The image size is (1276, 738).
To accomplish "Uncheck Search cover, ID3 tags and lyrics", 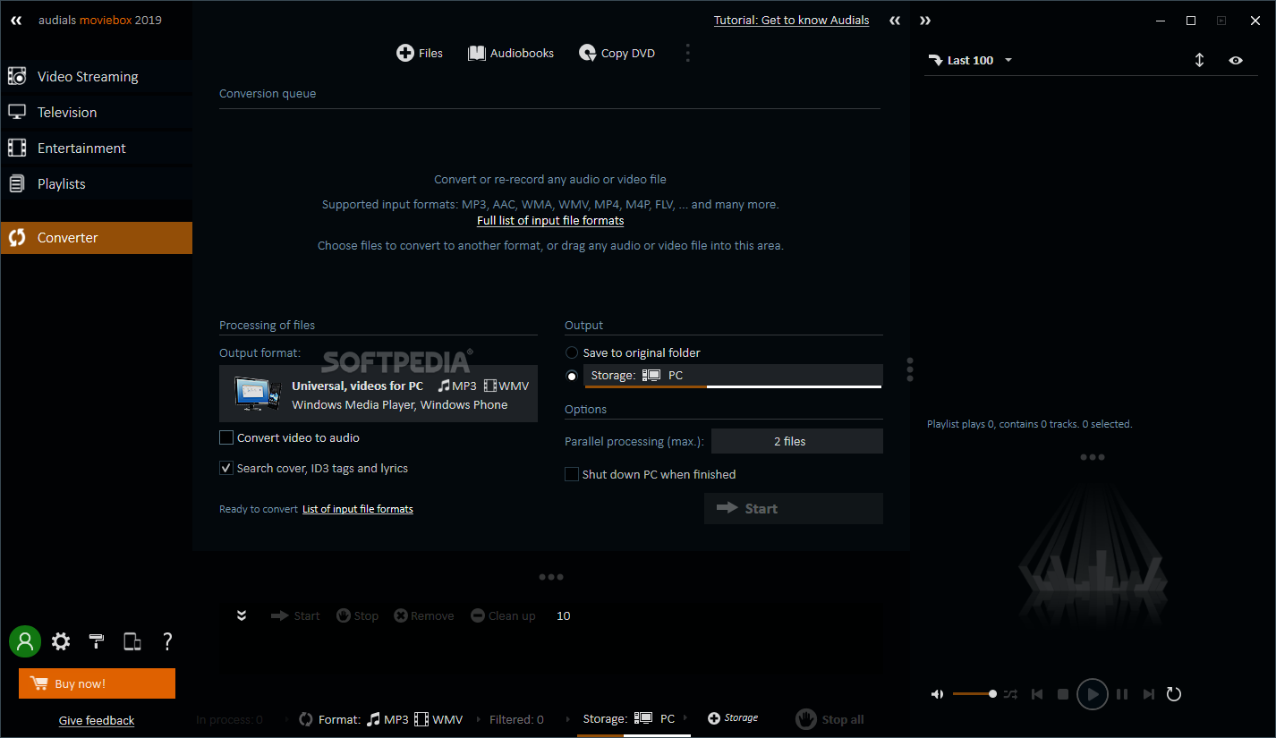I will click(226, 469).
